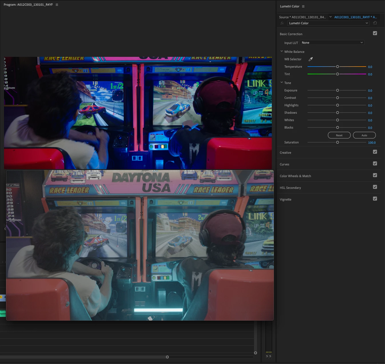Click the Tint value 0.0
Image resolution: width=385 pixels, height=364 pixels.
pyautogui.click(x=370, y=74)
